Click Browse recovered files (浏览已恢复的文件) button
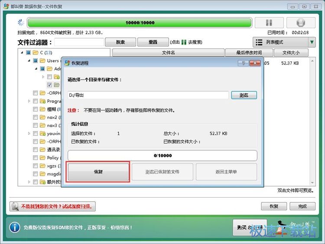325x244 pixels. pos(162,172)
